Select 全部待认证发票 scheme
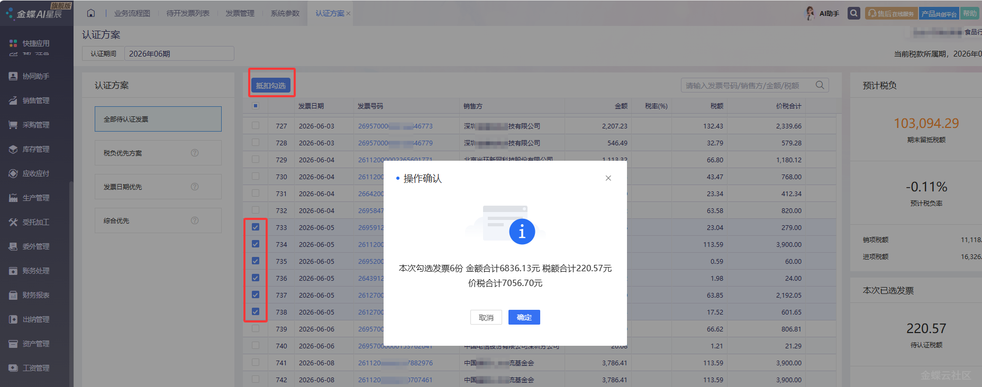 click(x=158, y=119)
